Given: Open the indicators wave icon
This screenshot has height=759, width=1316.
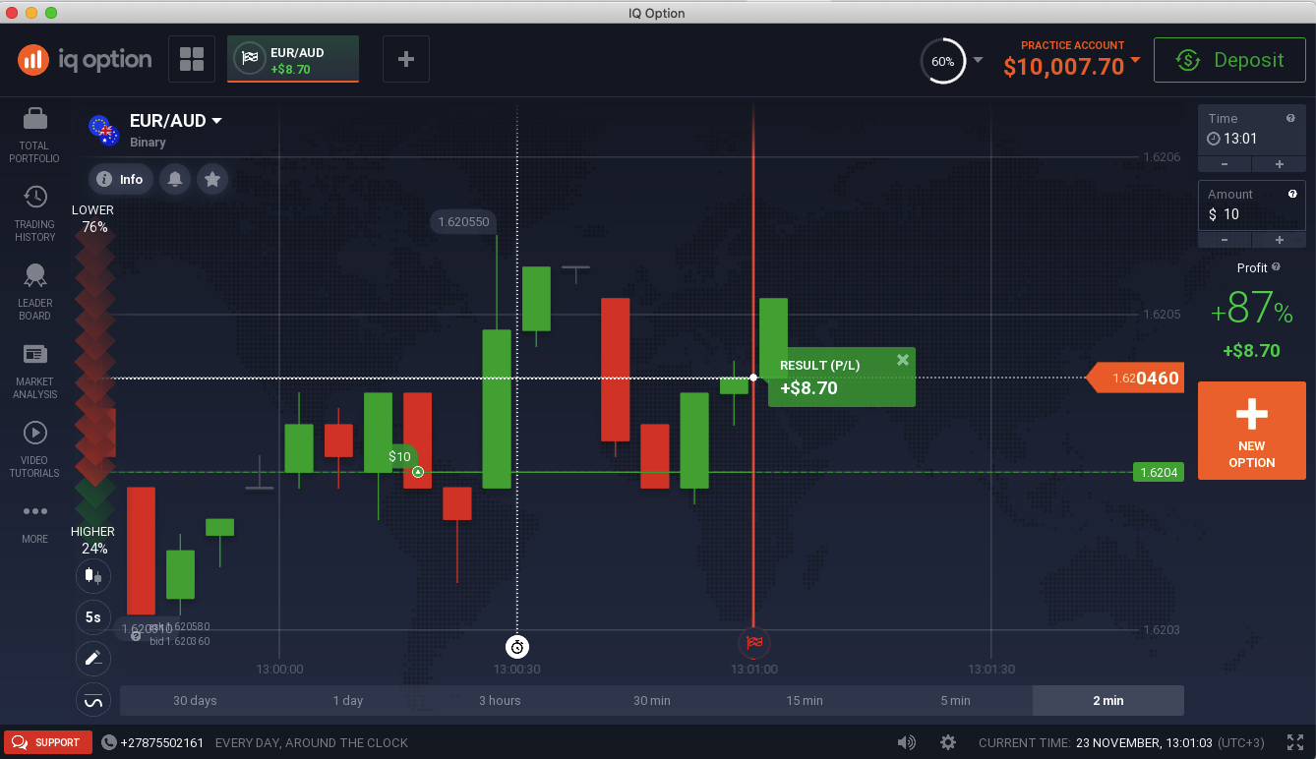Looking at the screenshot, I should (x=93, y=700).
